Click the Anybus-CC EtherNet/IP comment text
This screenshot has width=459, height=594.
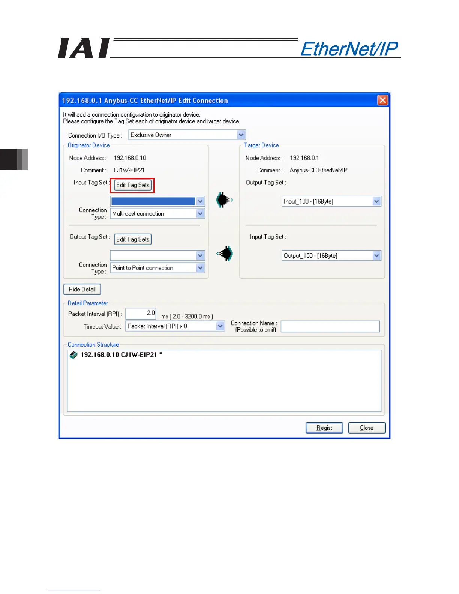319,170
